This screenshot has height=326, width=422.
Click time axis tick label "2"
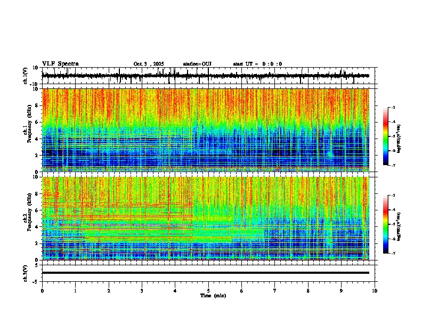(109, 291)
